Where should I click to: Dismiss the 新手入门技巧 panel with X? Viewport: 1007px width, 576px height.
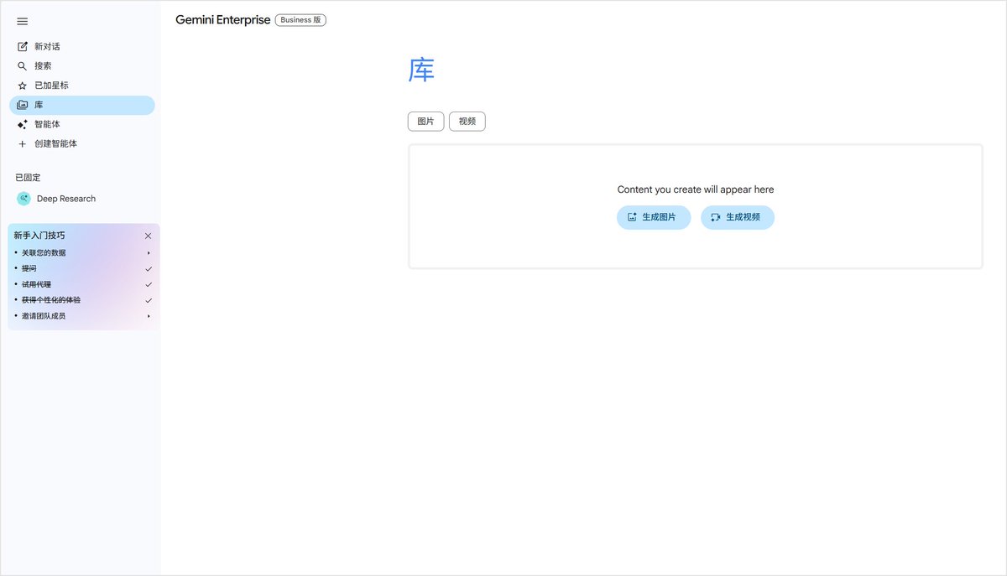tap(148, 236)
